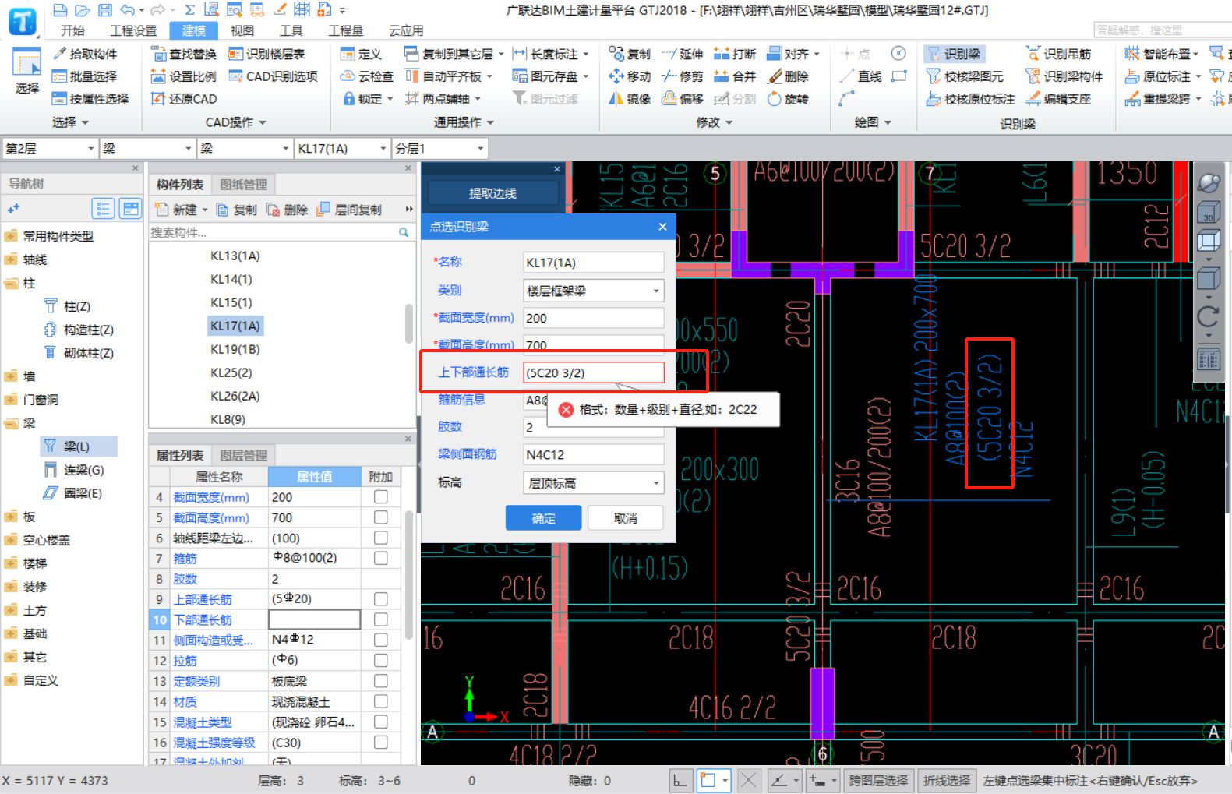Screen dimensions: 1232x794
Task: Open 标高 层顶标高 dropdown in dialog
Action: pyautogui.click(x=593, y=483)
